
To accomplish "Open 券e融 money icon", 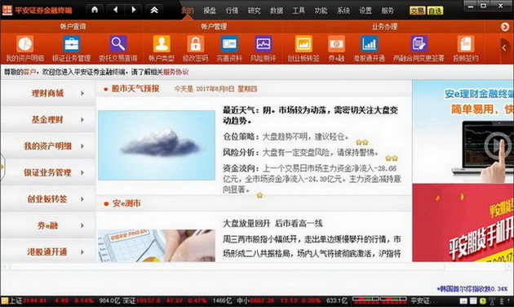I will pyautogui.click(x=336, y=44).
